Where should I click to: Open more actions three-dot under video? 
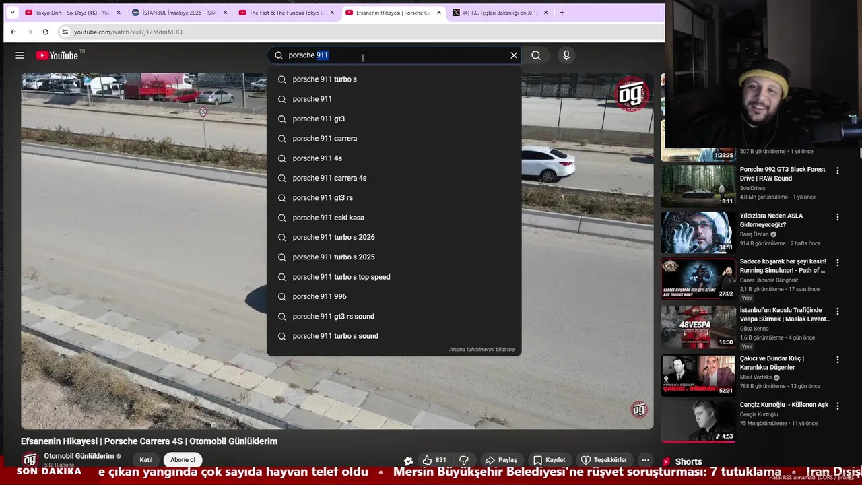pos(645,460)
